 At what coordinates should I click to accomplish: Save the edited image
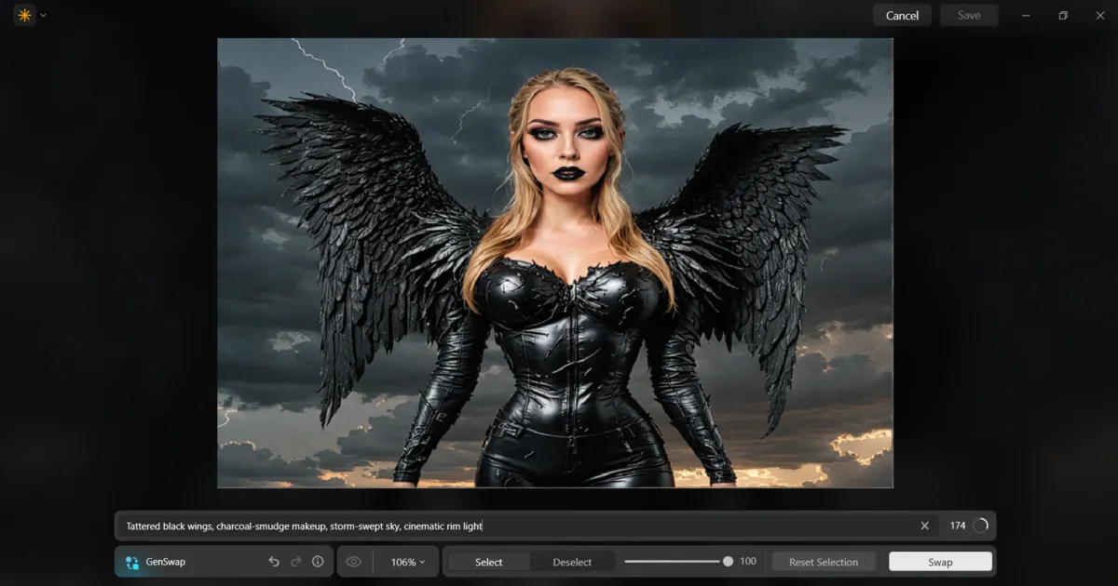pos(969,14)
